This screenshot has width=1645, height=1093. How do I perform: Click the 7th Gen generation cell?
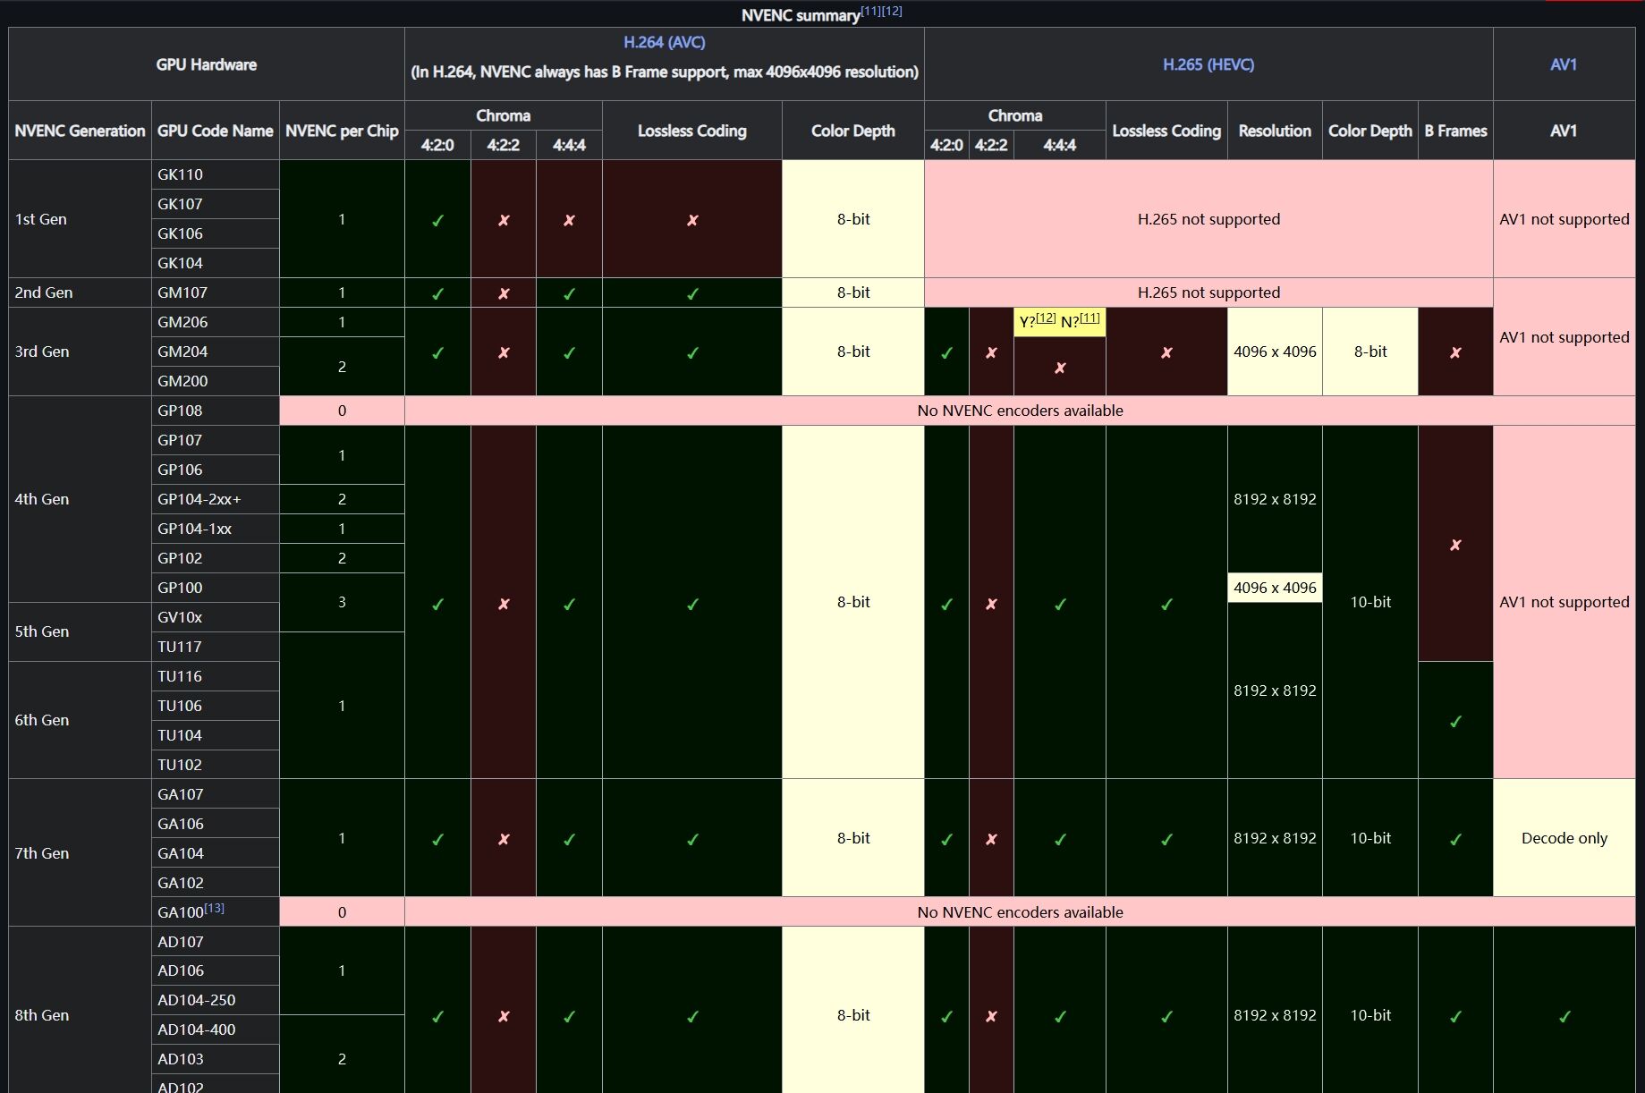coord(80,853)
